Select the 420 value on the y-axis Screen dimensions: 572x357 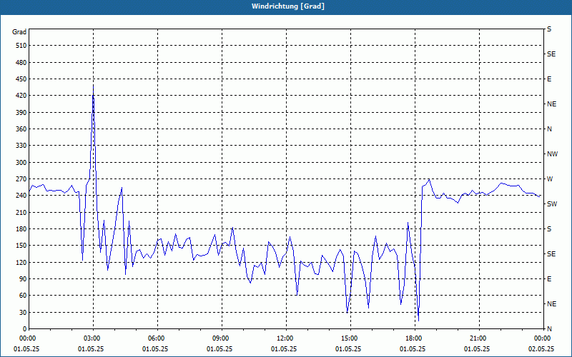coord(21,96)
